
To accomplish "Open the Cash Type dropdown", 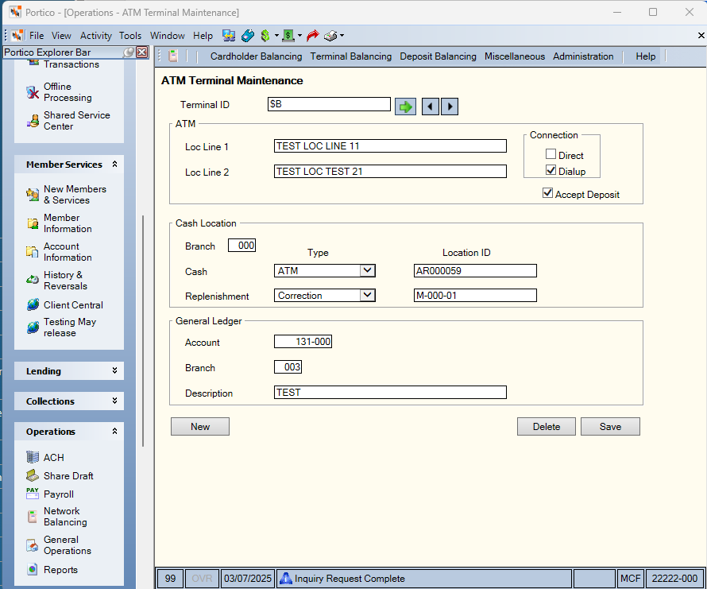I will coord(368,270).
